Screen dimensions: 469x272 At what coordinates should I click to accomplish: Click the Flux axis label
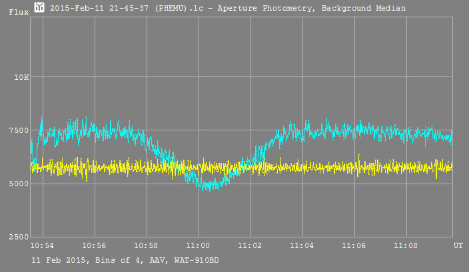[17, 12]
